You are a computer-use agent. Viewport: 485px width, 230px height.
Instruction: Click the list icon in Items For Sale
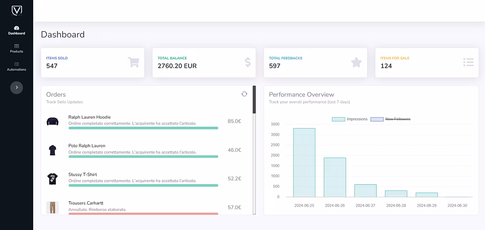[468, 62]
